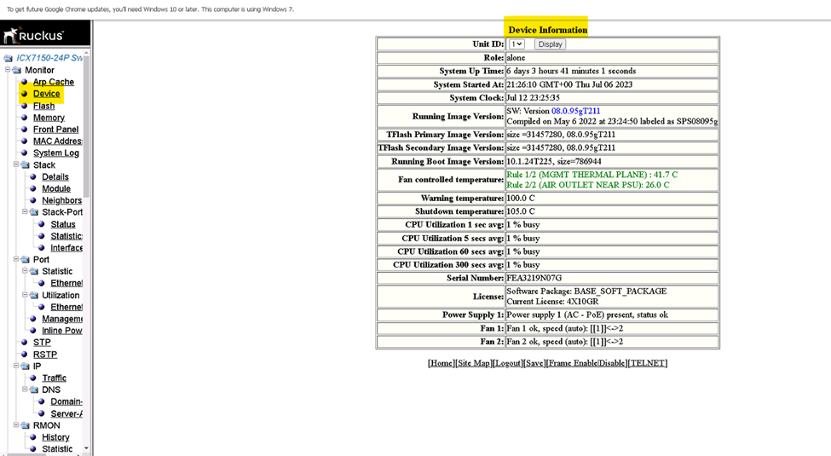Collapse the Port Statistic folder

pyautogui.click(x=25, y=271)
